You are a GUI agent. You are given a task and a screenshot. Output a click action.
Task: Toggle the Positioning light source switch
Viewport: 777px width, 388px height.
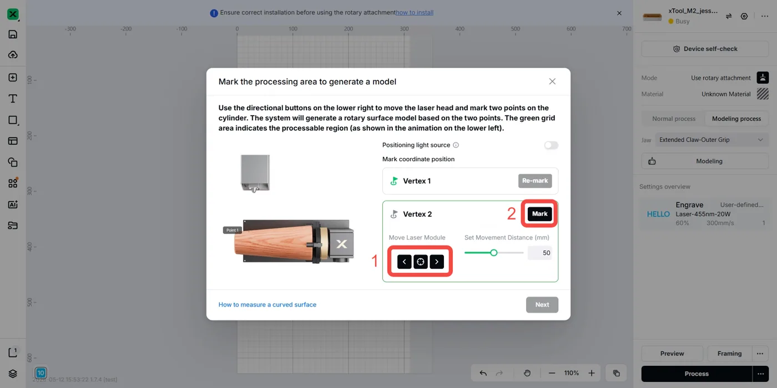click(551, 145)
